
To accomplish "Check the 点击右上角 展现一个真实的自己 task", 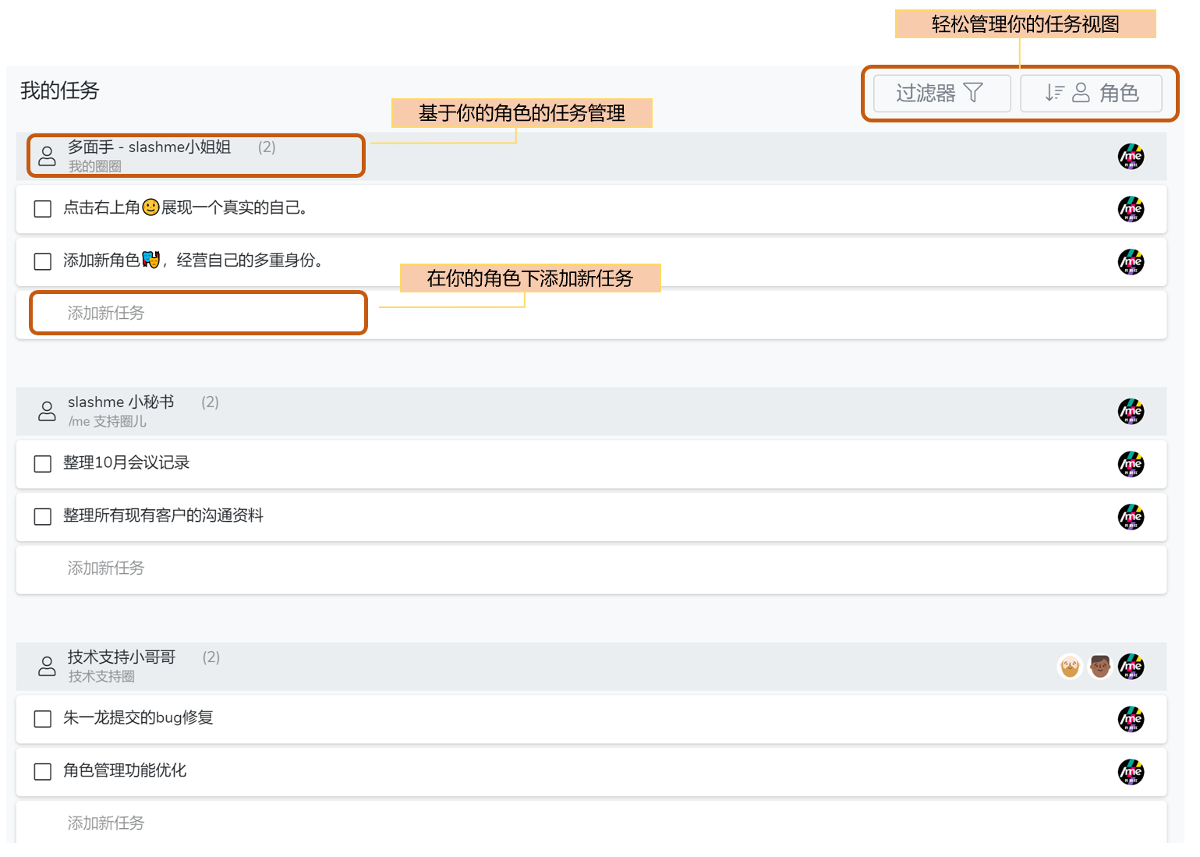I will click(x=43, y=209).
